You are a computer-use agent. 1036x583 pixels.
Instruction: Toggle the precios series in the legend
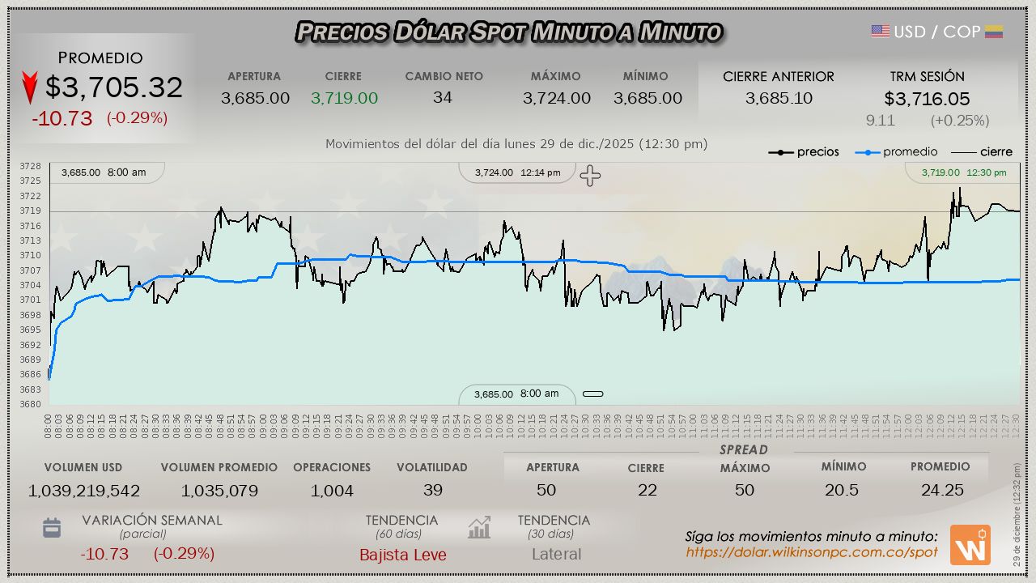click(x=804, y=151)
